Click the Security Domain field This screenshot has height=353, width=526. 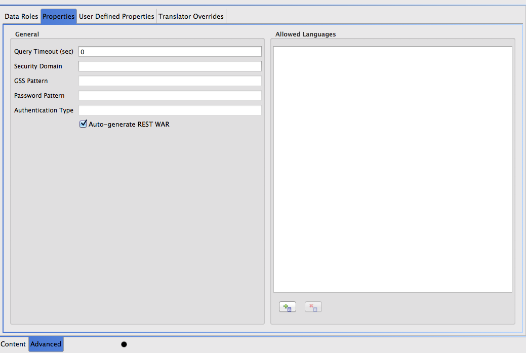point(170,66)
